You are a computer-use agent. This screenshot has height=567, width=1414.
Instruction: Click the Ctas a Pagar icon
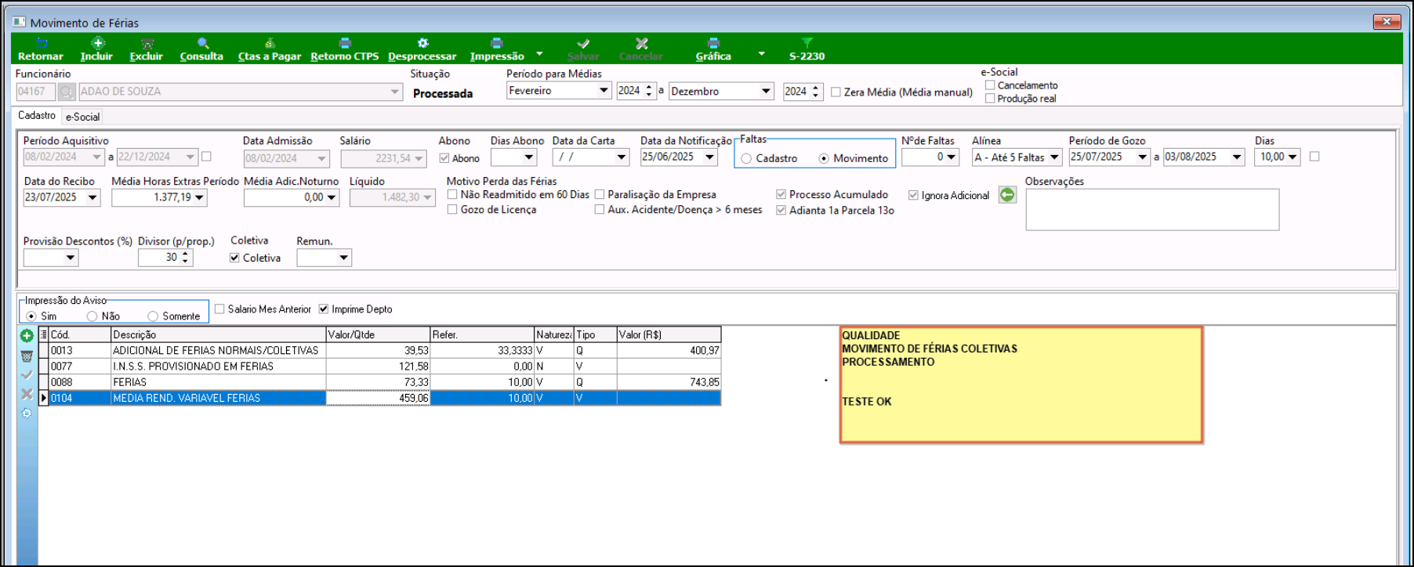pos(270,43)
